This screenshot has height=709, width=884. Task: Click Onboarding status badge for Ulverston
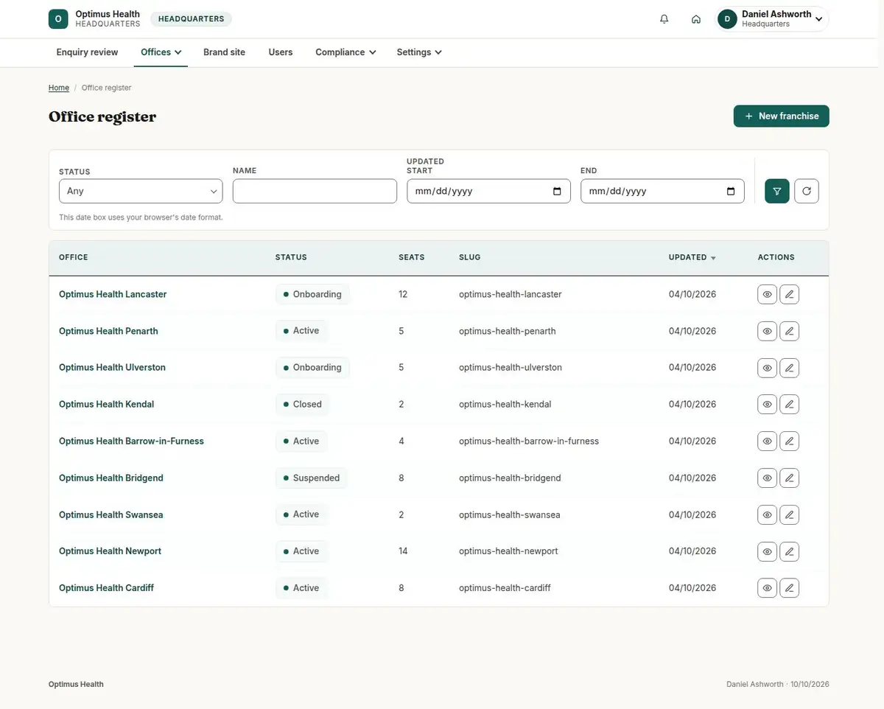pos(312,368)
